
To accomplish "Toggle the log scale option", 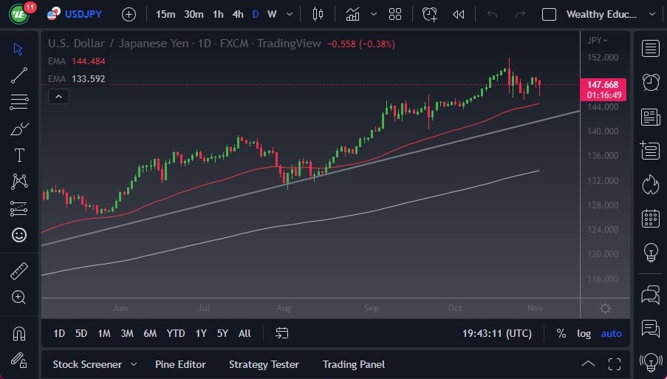I will 584,333.
